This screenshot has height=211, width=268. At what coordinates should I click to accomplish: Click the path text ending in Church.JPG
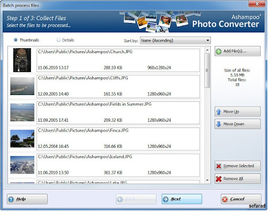pyautogui.click(x=85, y=52)
